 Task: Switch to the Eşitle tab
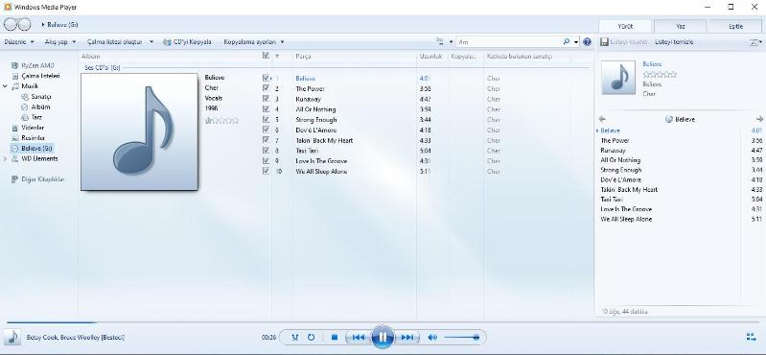point(735,27)
